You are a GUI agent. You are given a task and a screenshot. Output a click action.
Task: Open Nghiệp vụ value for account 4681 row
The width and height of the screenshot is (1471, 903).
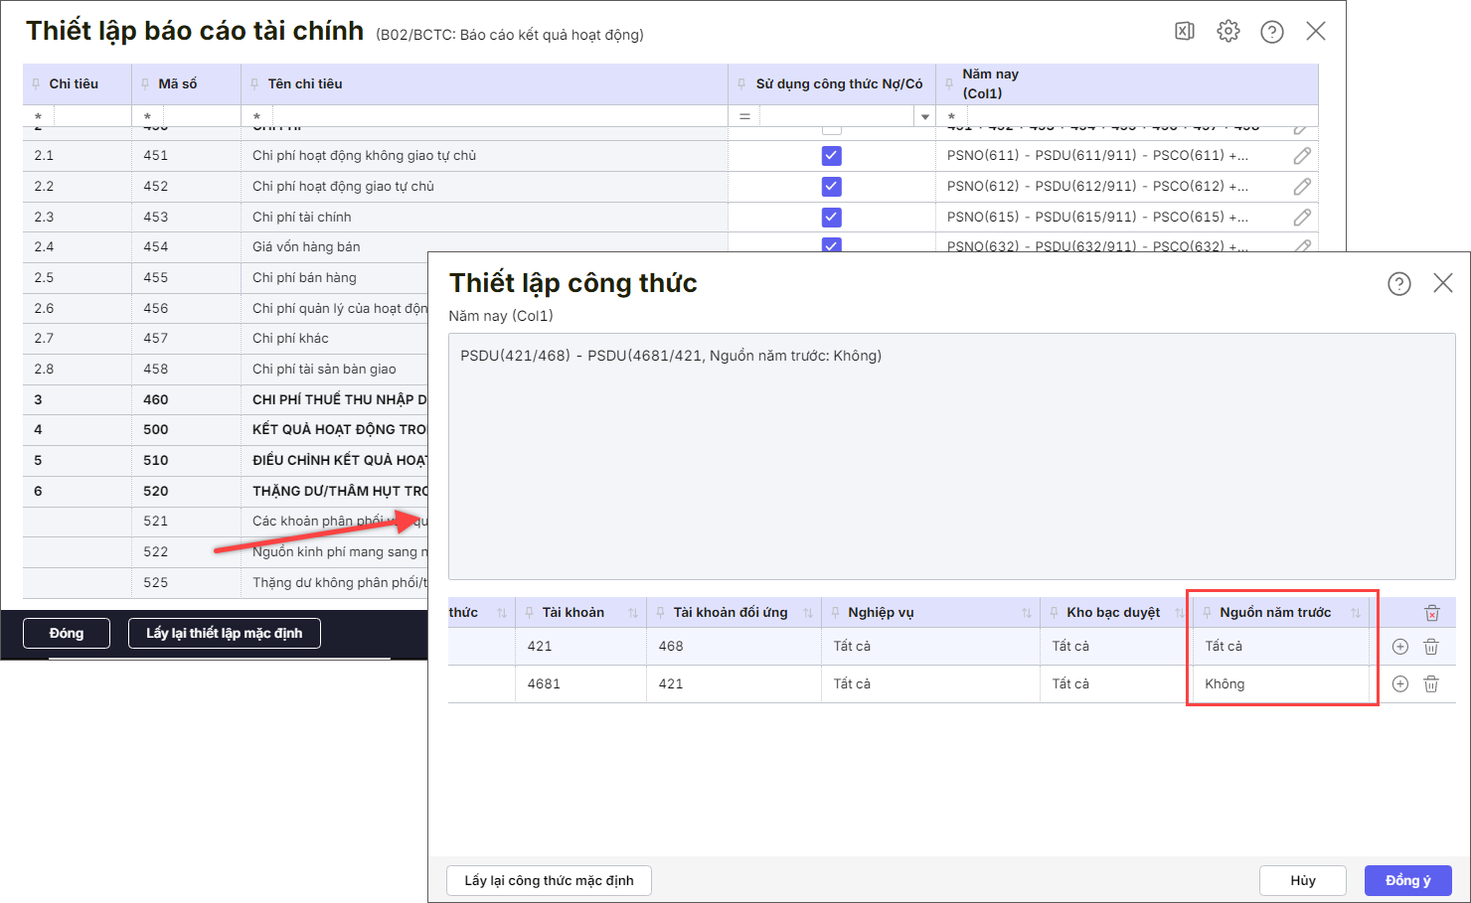tap(929, 684)
